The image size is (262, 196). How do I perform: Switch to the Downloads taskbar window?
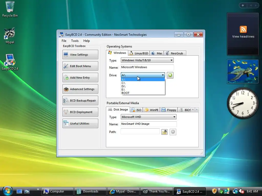pos(90,191)
